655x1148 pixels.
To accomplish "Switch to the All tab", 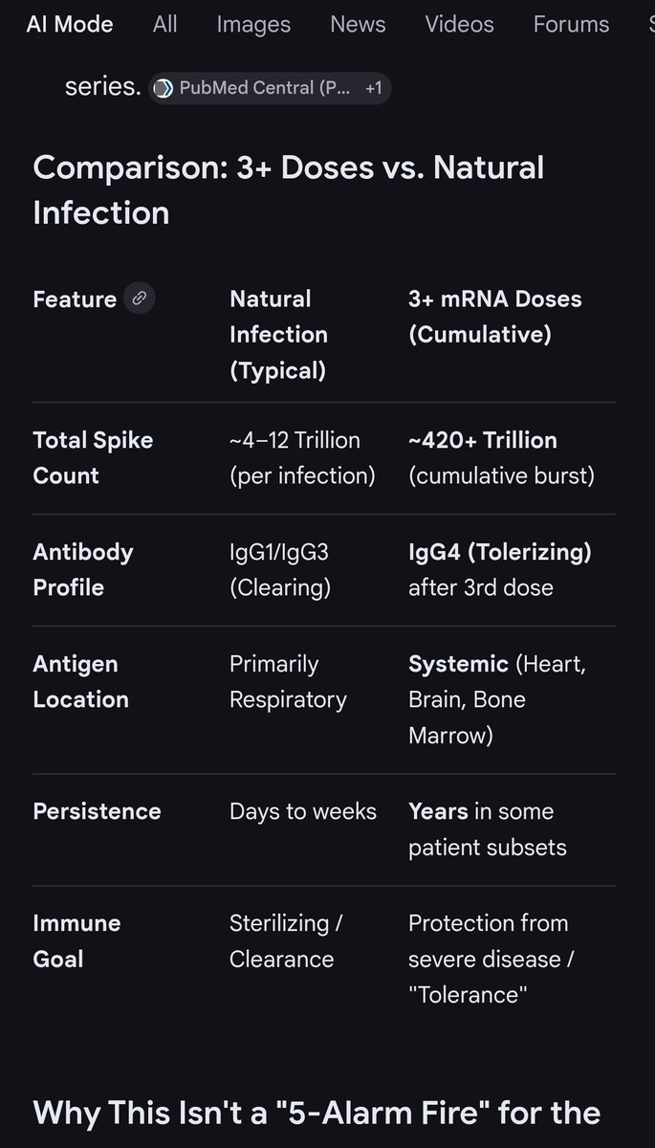I will (x=165, y=24).
